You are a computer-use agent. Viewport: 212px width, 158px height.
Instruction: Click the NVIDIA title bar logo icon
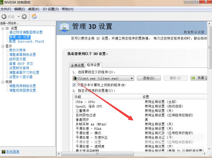click(x=2, y=2)
